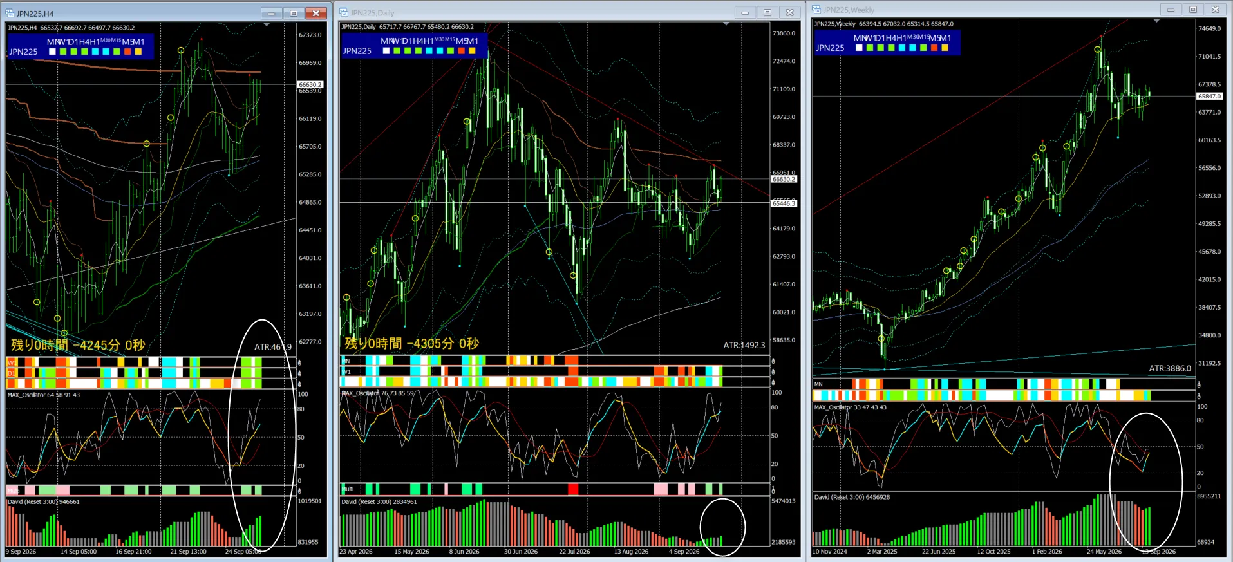This screenshot has width=1233, height=562.
Task: Maximize the JPN225,Weekly chart window
Action: tap(1193, 9)
